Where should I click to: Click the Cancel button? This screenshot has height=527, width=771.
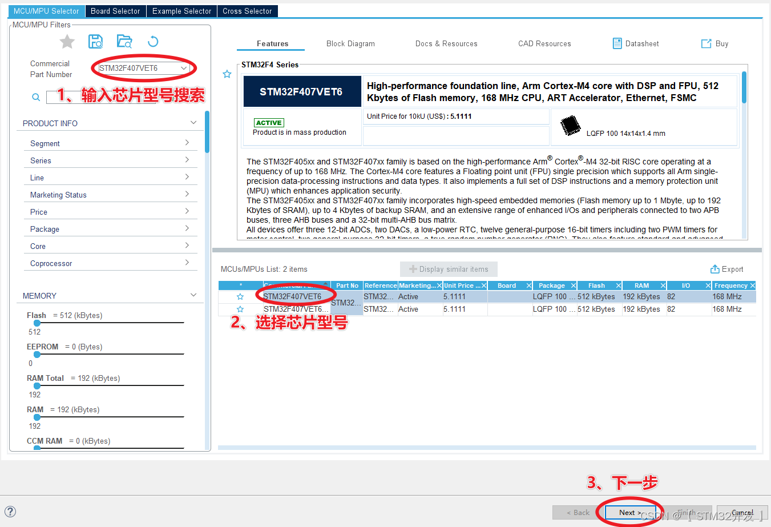click(742, 512)
